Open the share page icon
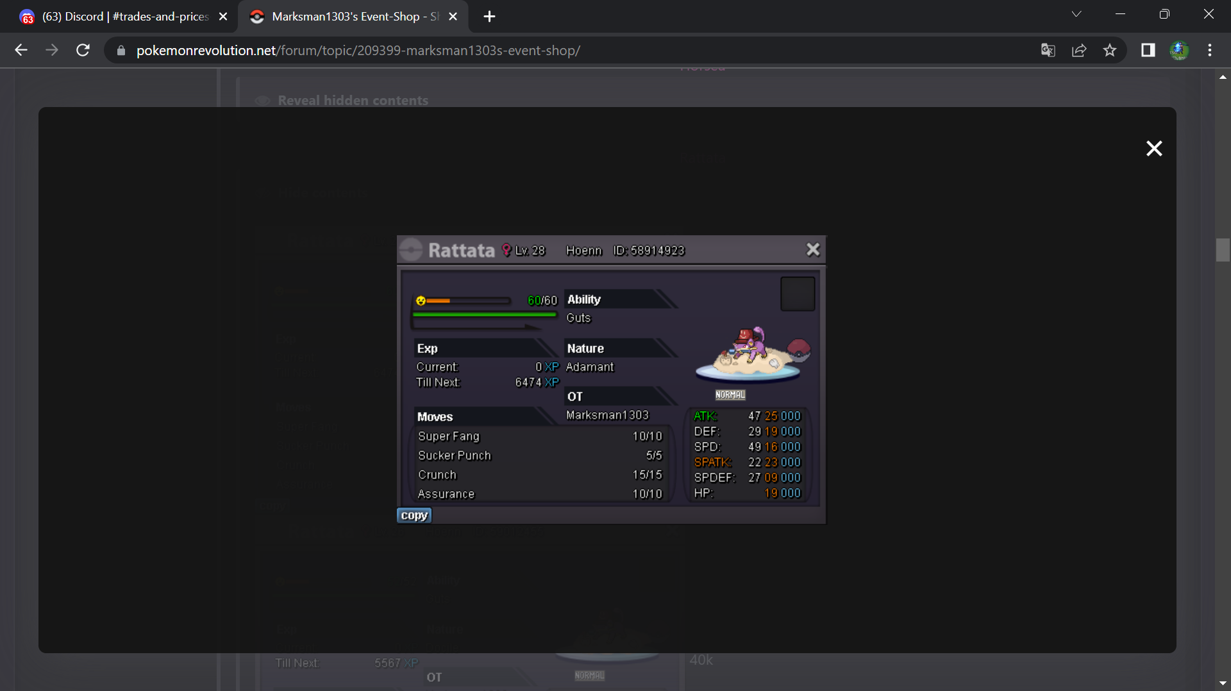Image resolution: width=1231 pixels, height=691 pixels. [1079, 50]
